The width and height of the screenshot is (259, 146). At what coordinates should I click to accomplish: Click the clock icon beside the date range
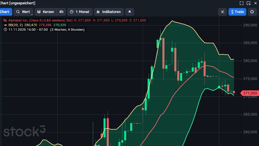pyautogui.click(x=5, y=30)
